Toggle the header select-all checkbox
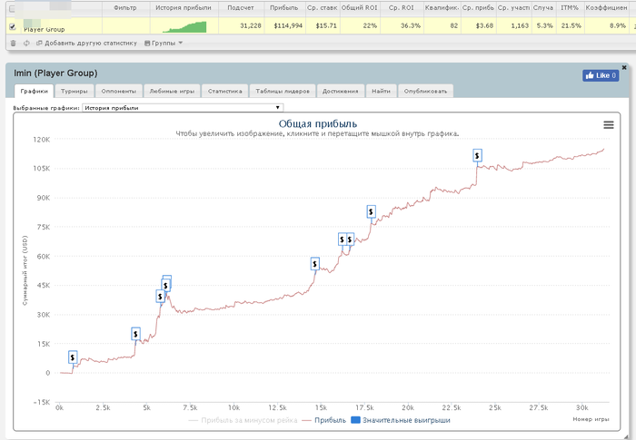The height and width of the screenshot is (440, 636). (12, 8)
